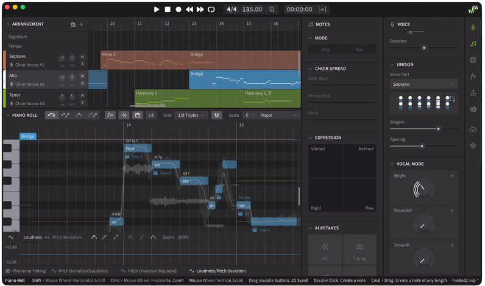Switch to Pitch Deviation/Rounded tab
This screenshot has height=286, width=485.
coord(149,271)
